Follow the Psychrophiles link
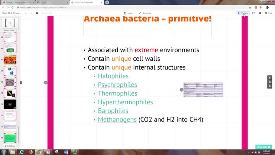Screen dimensions: 275x155 click(x=117, y=85)
